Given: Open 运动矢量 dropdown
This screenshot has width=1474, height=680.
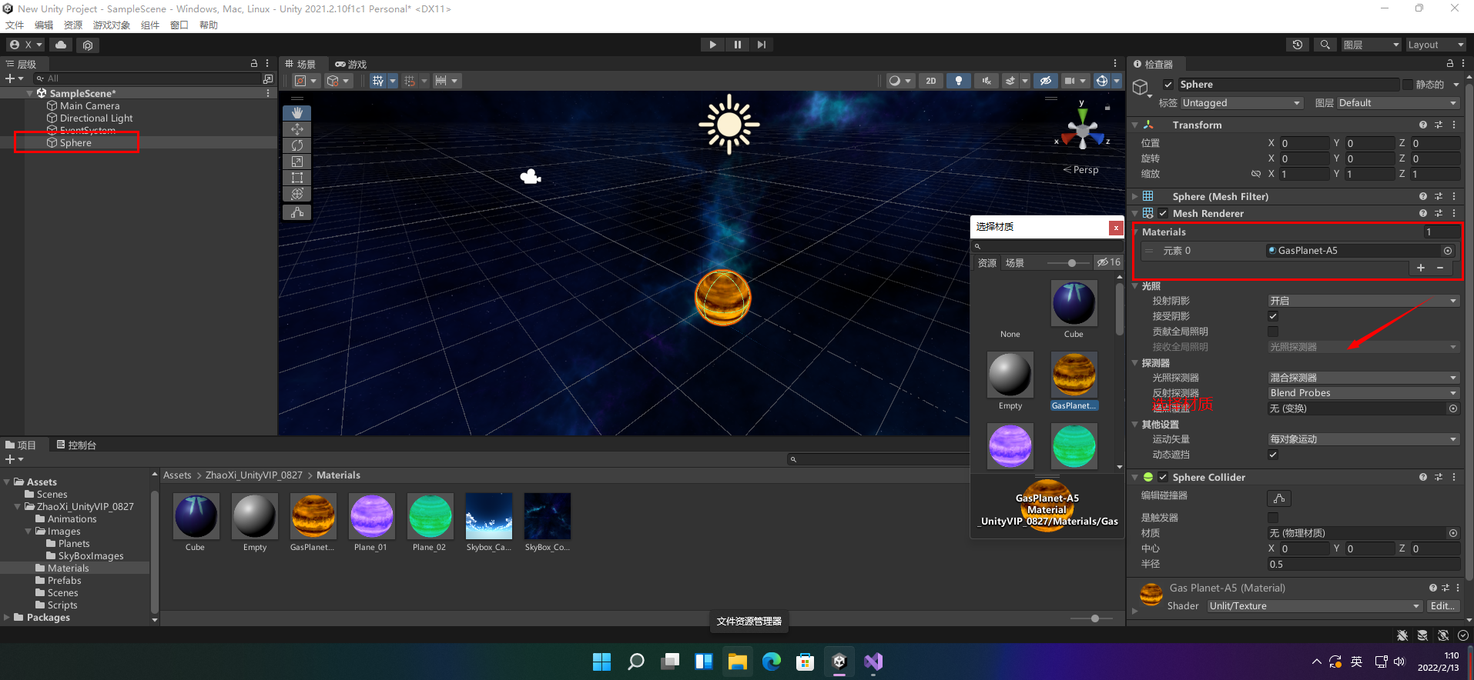Looking at the screenshot, I should tap(1363, 439).
